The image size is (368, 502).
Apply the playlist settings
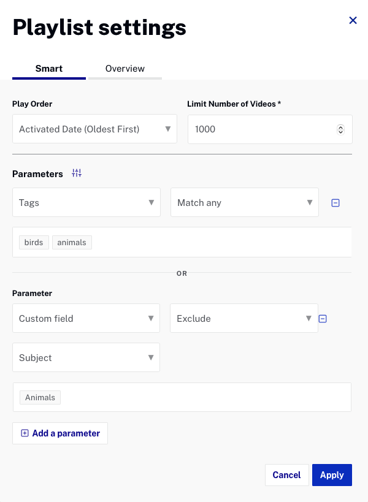tap(332, 475)
